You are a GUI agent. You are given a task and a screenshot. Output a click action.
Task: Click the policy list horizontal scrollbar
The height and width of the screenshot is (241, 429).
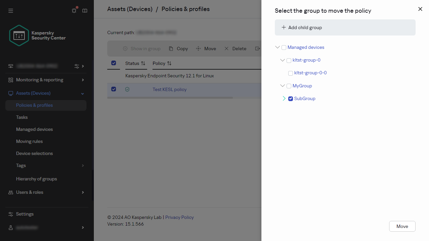point(170,98)
